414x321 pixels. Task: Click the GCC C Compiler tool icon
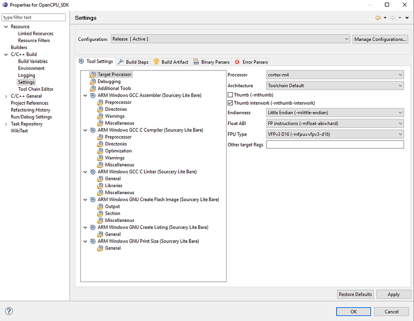(93, 130)
